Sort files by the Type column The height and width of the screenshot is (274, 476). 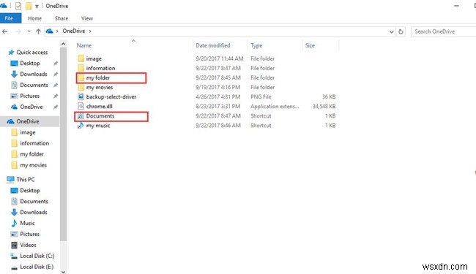(256, 45)
